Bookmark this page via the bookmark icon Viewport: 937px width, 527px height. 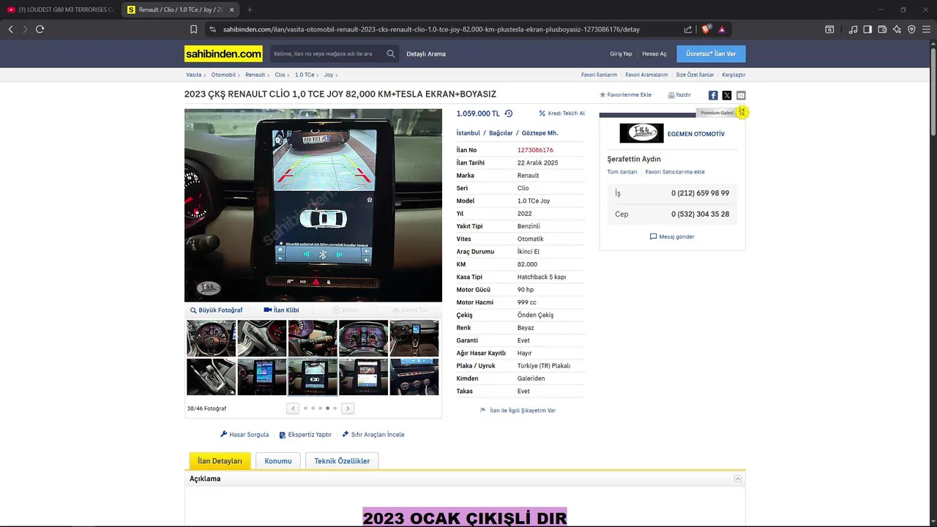tap(193, 29)
